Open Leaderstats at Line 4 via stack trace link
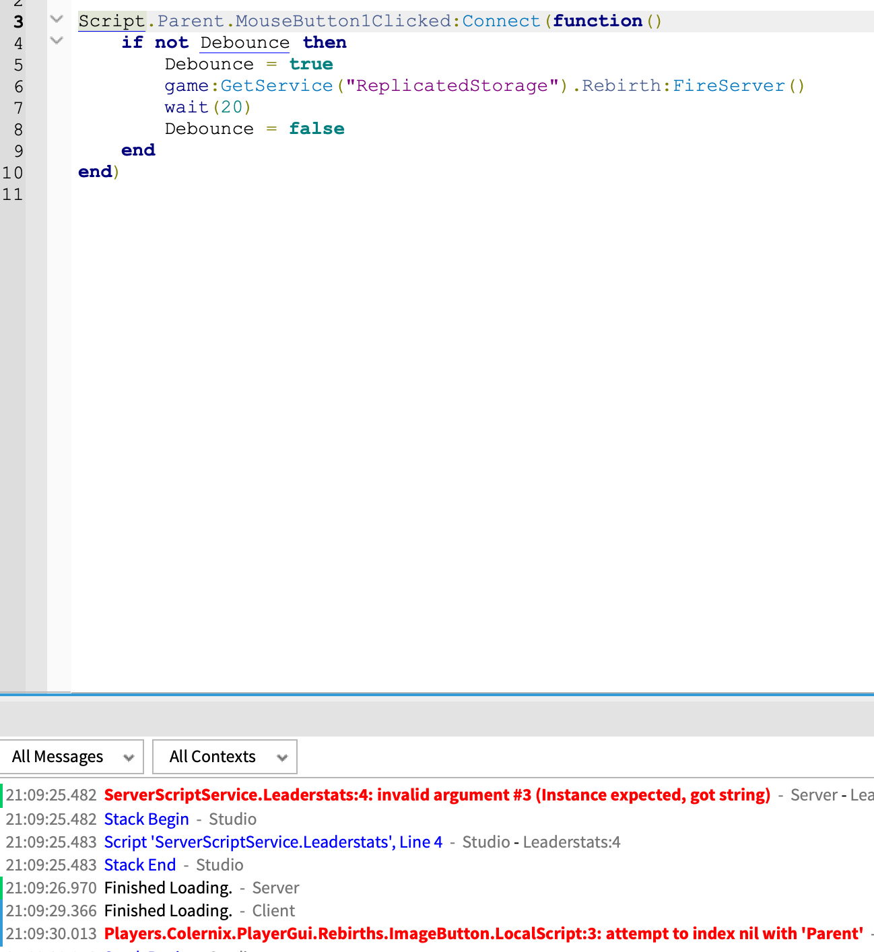 click(272, 842)
